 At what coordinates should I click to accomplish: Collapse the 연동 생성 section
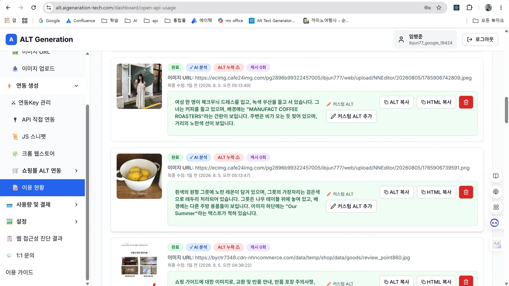click(x=76, y=85)
